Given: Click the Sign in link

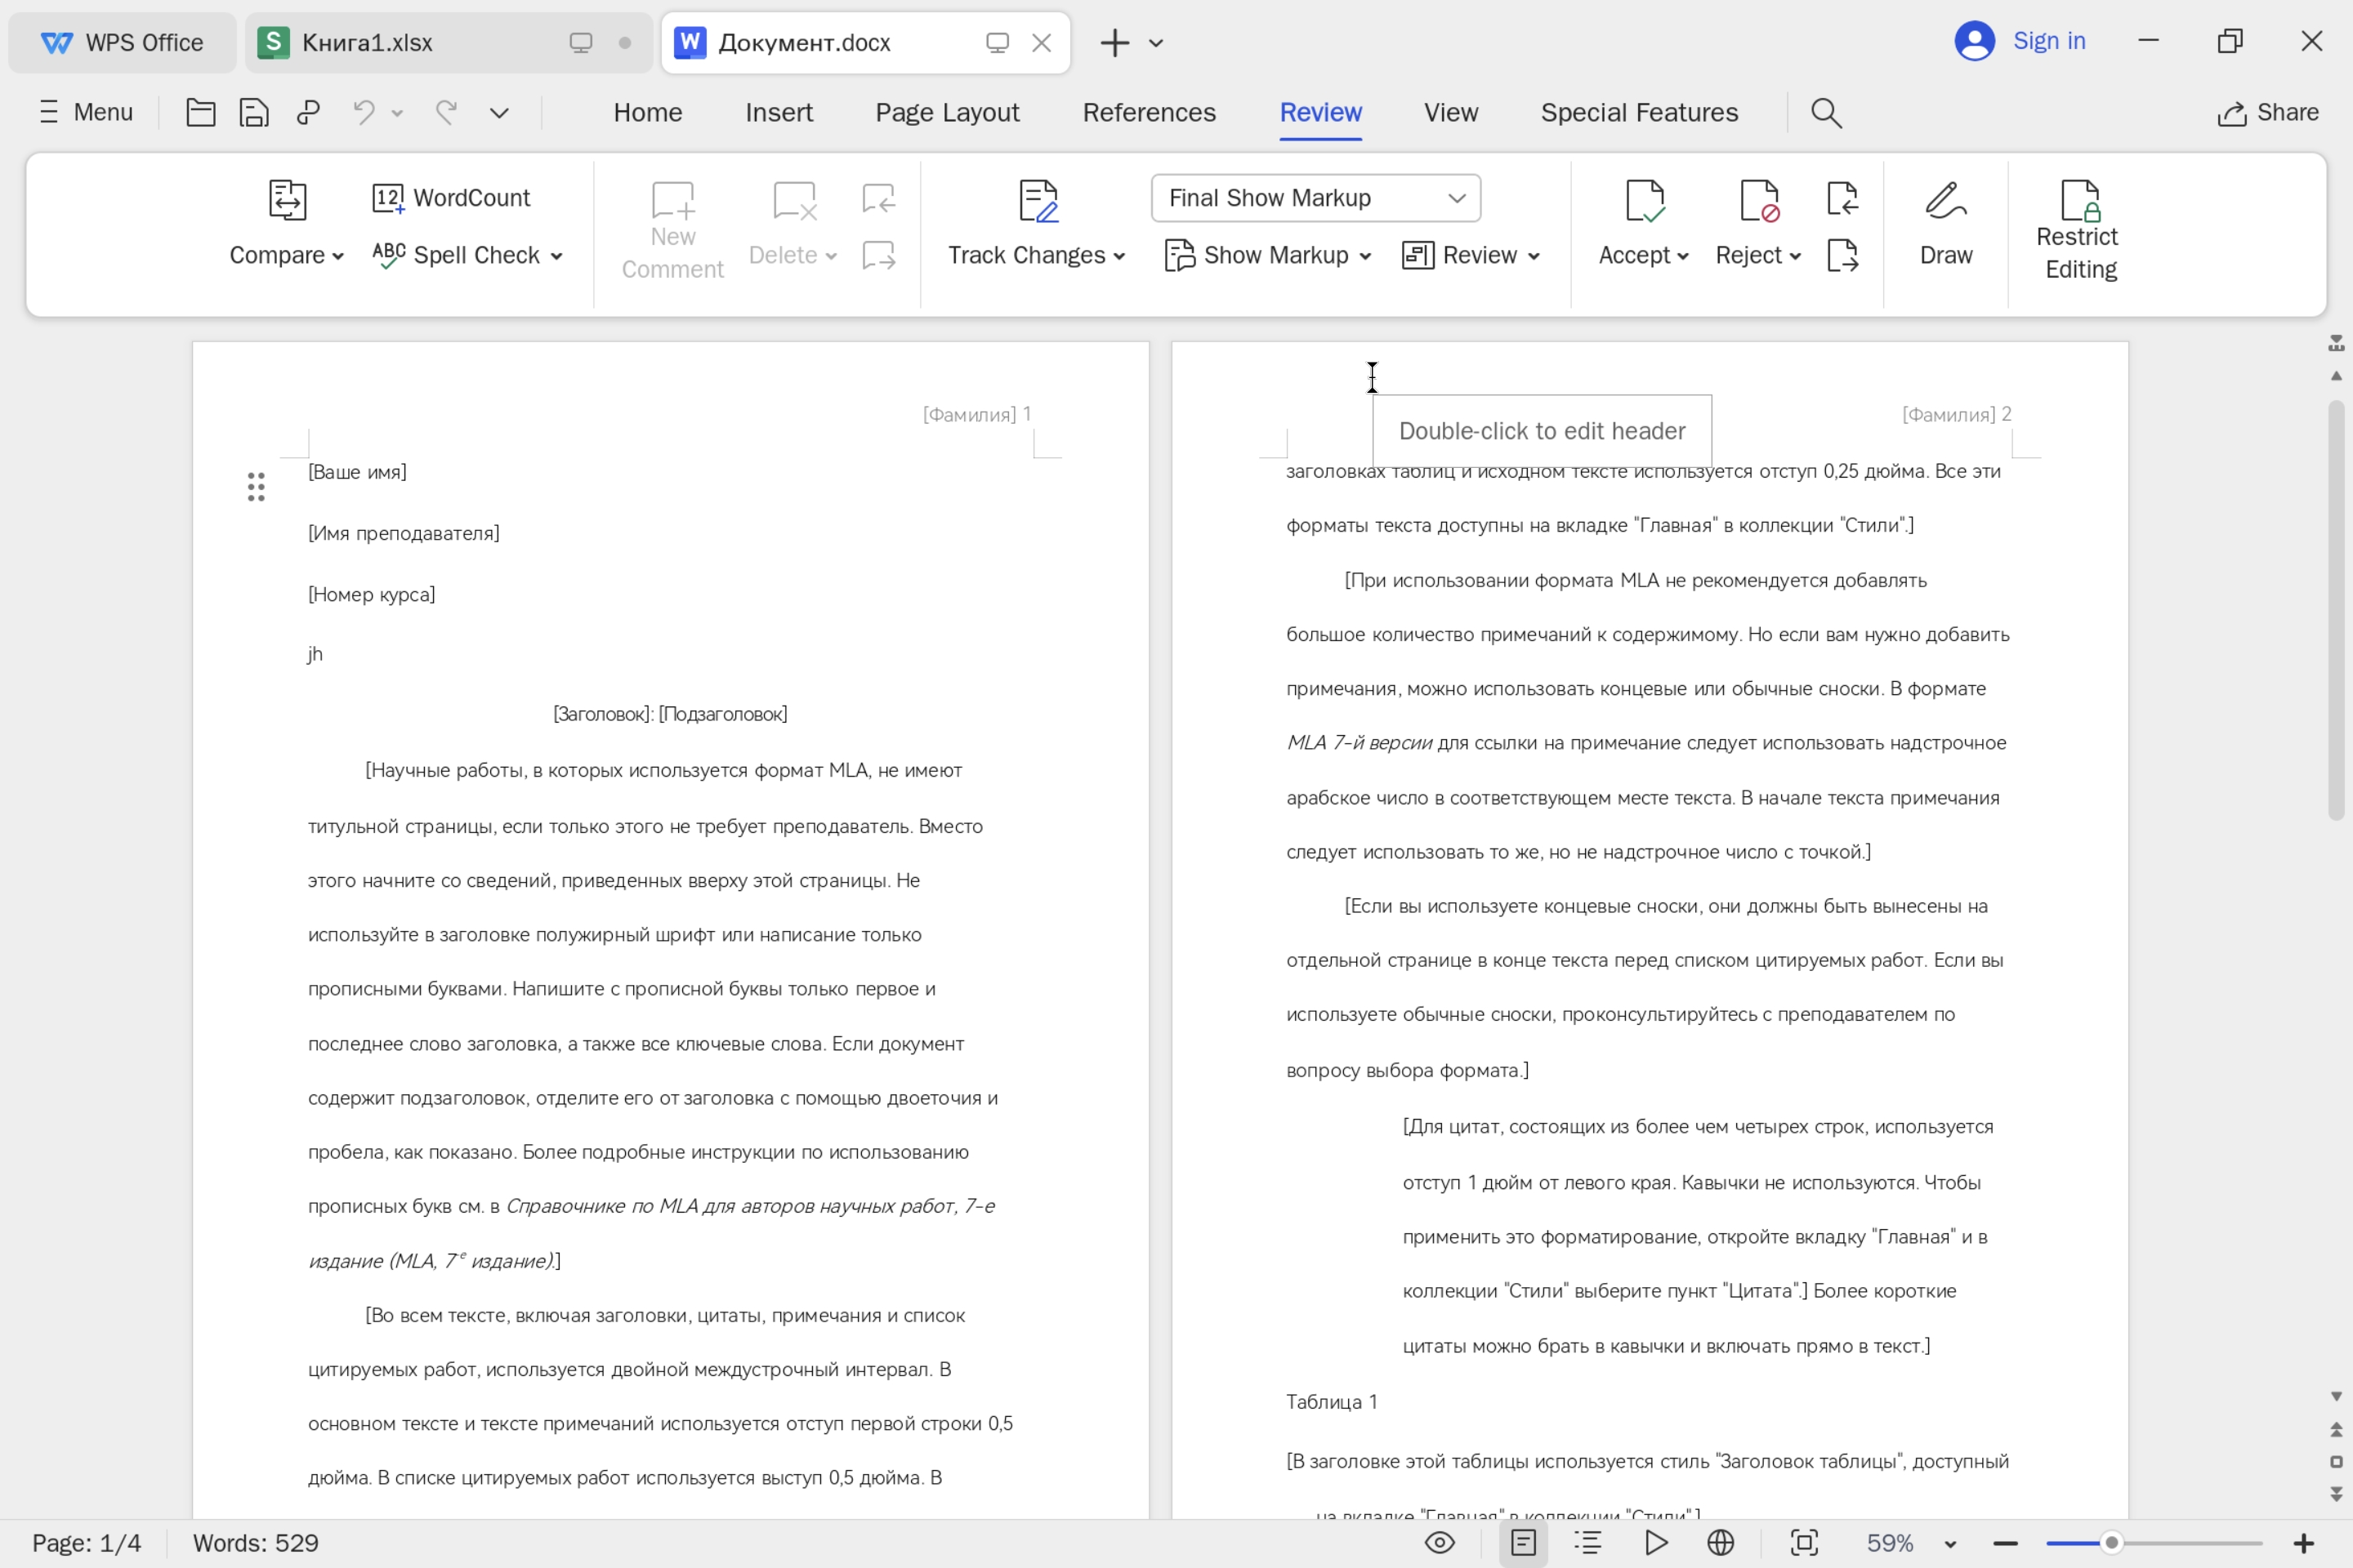Looking at the screenshot, I should (x=2048, y=41).
